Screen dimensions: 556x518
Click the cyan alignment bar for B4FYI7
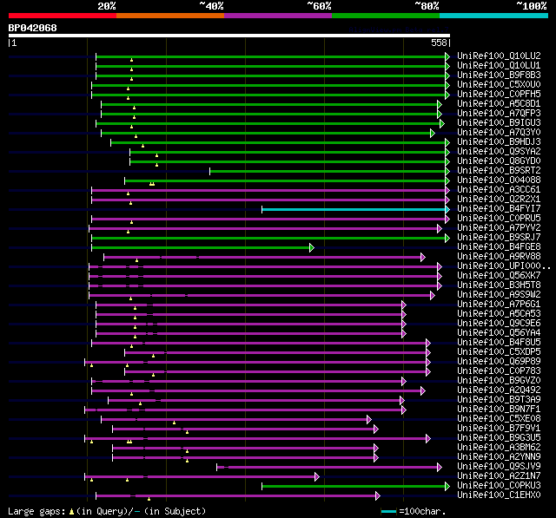354,210
